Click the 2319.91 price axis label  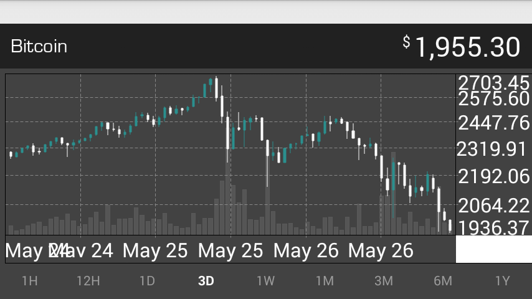492,149
